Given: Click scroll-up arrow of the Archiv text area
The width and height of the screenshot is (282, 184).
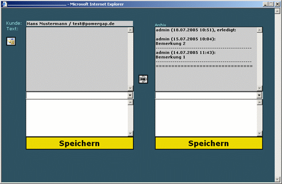Looking at the screenshot, I should click(x=259, y=30).
